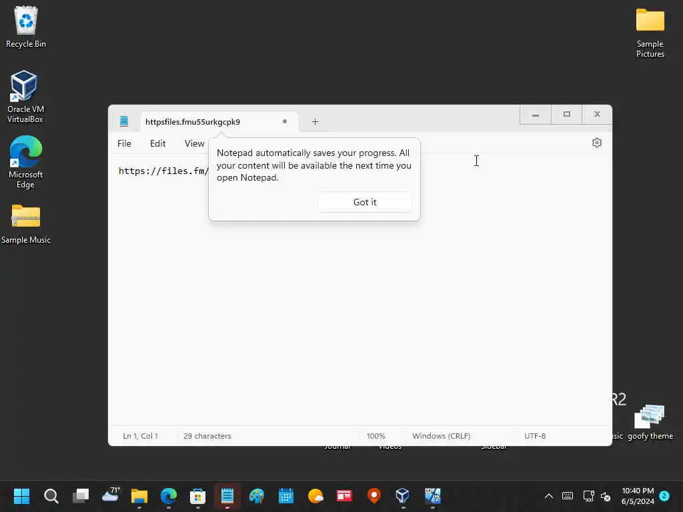Open the Windows Start menu
Screen dimensions: 683x512
21,495
